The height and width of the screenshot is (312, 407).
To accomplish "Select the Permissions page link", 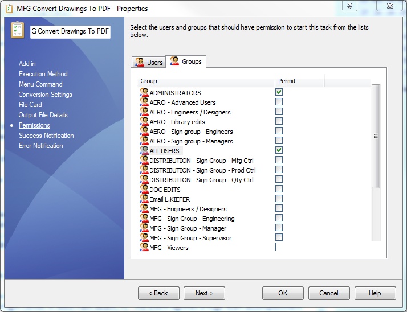I will pos(34,125).
